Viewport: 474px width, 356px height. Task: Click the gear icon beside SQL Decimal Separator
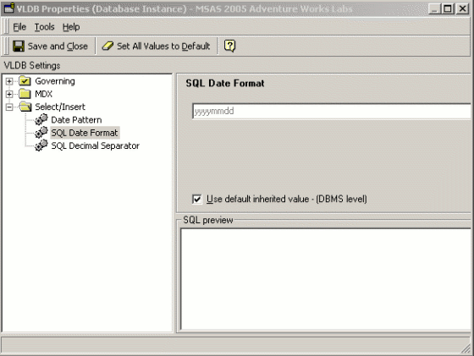[41, 145]
